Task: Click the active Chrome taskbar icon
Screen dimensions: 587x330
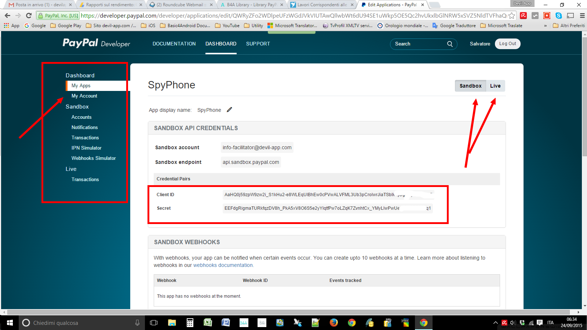Action: [423, 323]
